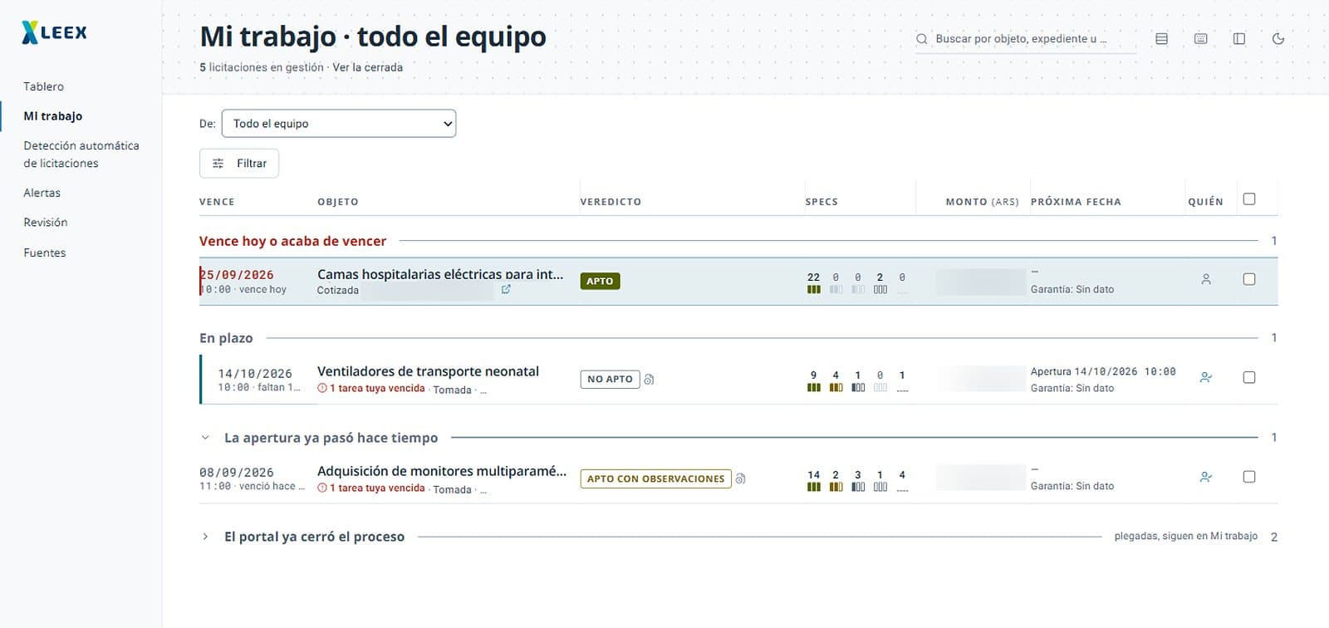Check the Camas hospitalarias row checkbox

[1249, 280]
